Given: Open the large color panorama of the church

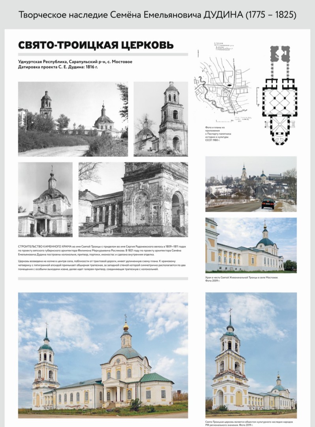Looking at the screenshot, I should tap(103, 355).
